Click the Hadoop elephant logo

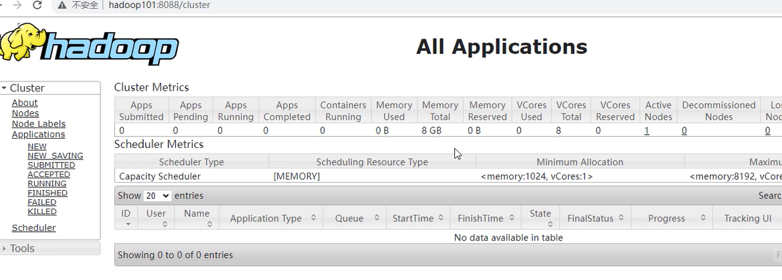tap(90, 45)
